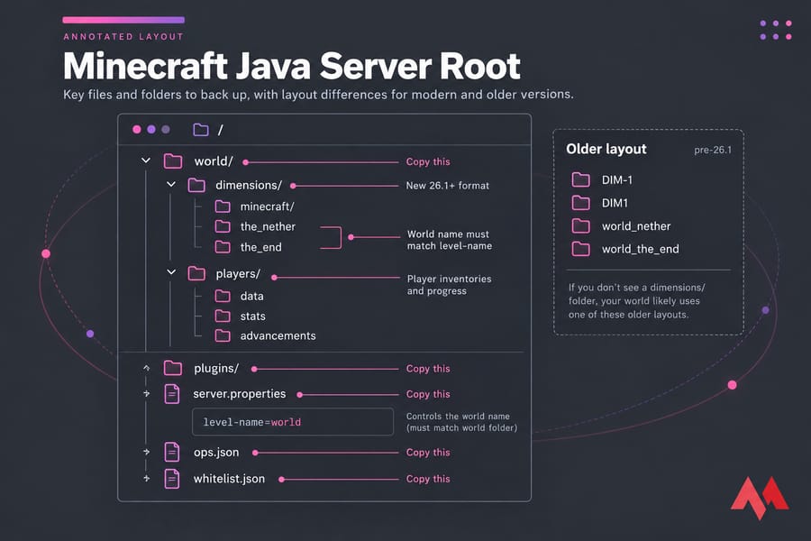Click 'Copy this' beside whitelist.json
This screenshot has width=811, height=541.
[x=428, y=479]
